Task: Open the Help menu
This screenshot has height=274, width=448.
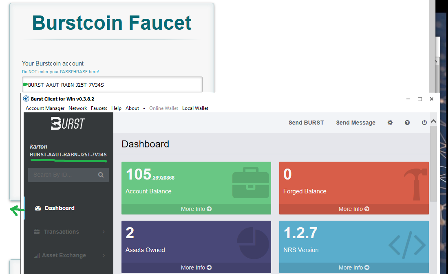Action: click(116, 108)
